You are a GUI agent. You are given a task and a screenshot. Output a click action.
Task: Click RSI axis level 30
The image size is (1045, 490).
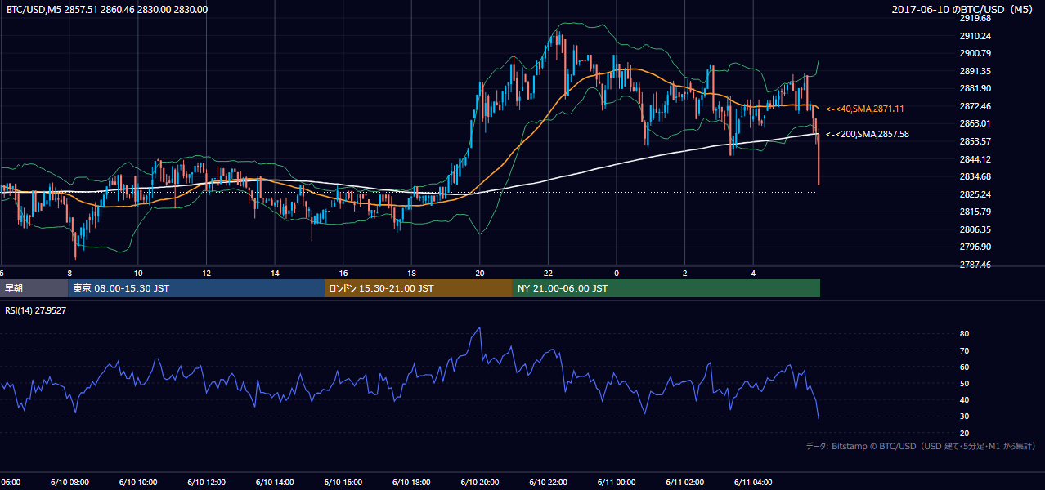tap(964, 416)
